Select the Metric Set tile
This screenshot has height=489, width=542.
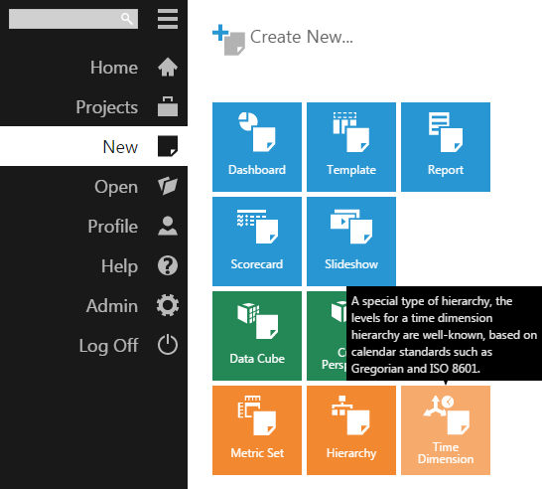pyautogui.click(x=257, y=430)
